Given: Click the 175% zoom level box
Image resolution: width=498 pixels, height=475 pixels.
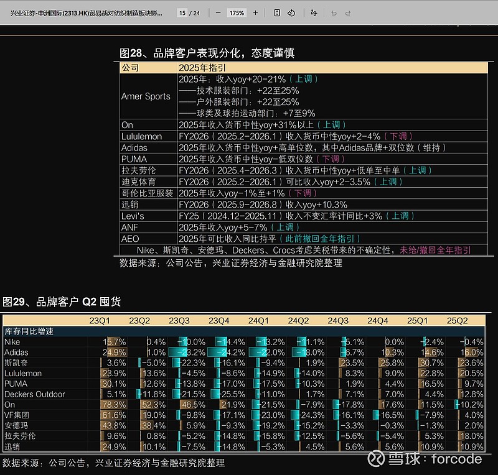Looking at the screenshot, I should point(237,12).
